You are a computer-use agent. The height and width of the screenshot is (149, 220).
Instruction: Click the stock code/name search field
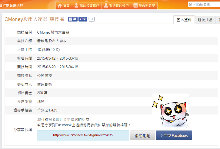(204, 5)
